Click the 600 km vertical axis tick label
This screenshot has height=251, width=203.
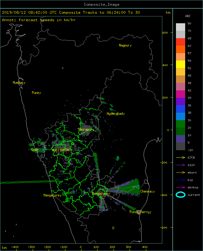click(165, 33)
